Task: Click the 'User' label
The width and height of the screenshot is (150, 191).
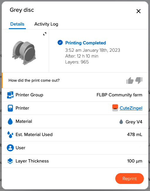Action: point(21,148)
